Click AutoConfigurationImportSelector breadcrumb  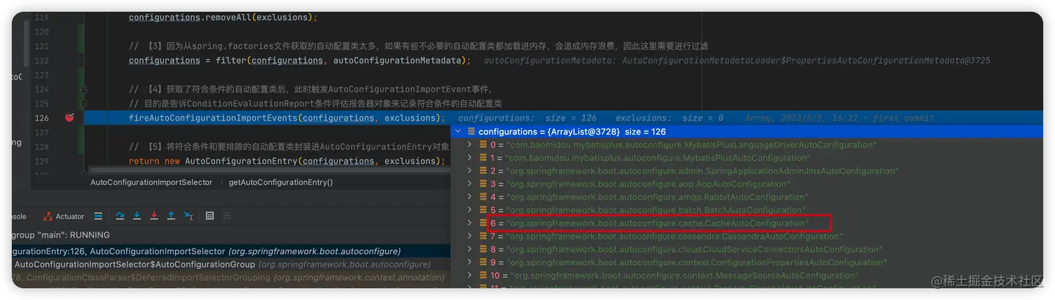click(151, 182)
